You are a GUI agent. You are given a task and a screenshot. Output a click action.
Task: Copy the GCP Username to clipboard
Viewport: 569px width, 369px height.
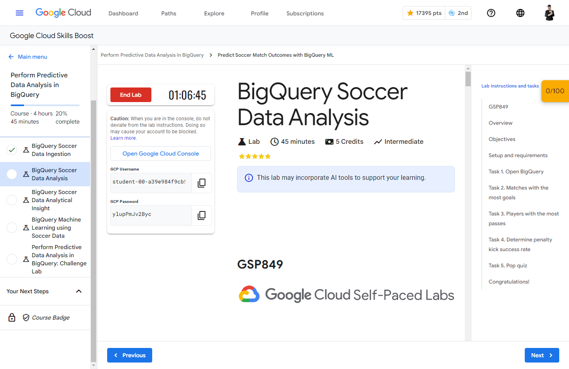[x=201, y=183]
